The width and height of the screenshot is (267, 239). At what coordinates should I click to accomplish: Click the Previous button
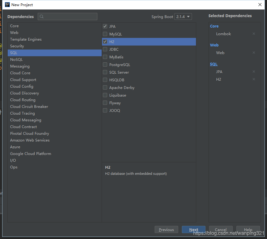point(166,230)
